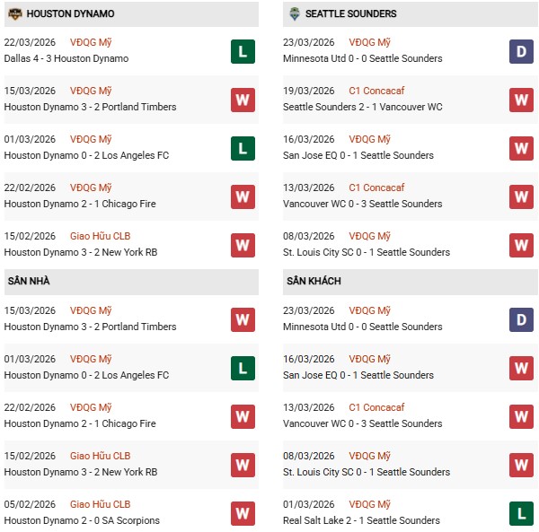Open the Dallas 4 - 3 Houston Dynamo match

tap(66, 58)
